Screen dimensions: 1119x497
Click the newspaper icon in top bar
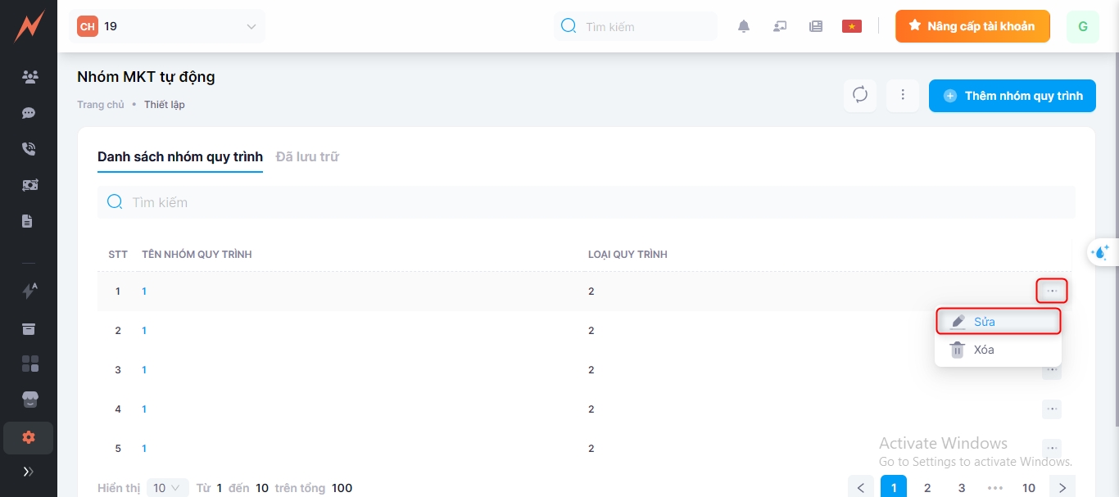click(816, 26)
